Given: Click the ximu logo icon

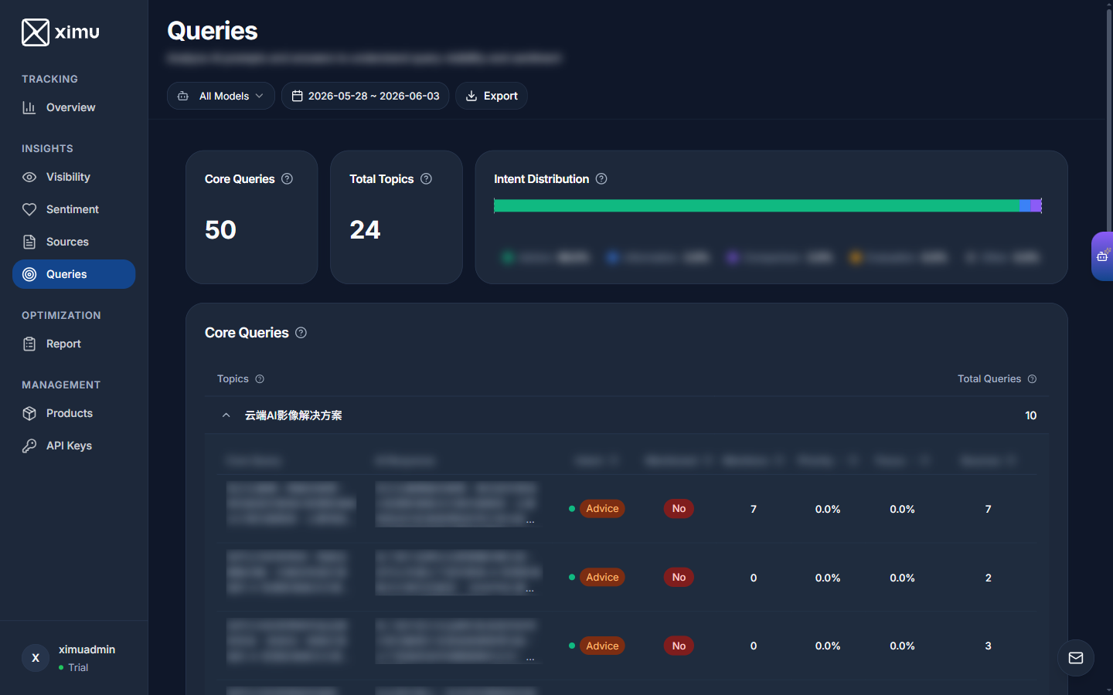Looking at the screenshot, I should click(x=36, y=32).
